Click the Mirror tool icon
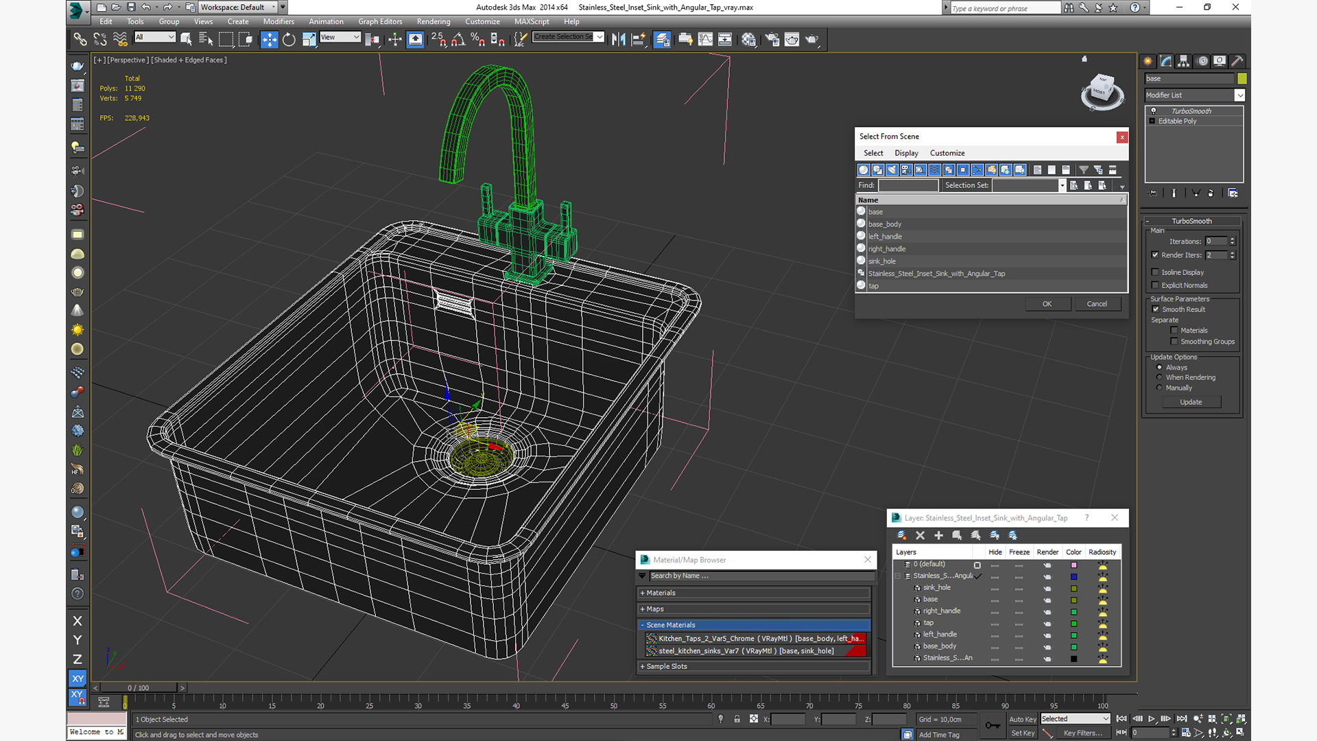 (x=618, y=39)
